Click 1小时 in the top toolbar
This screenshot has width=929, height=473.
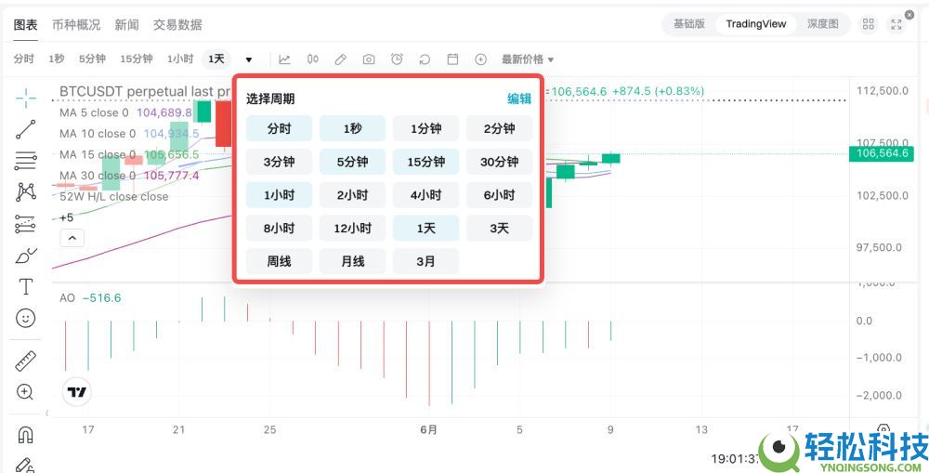click(x=180, y=59)
